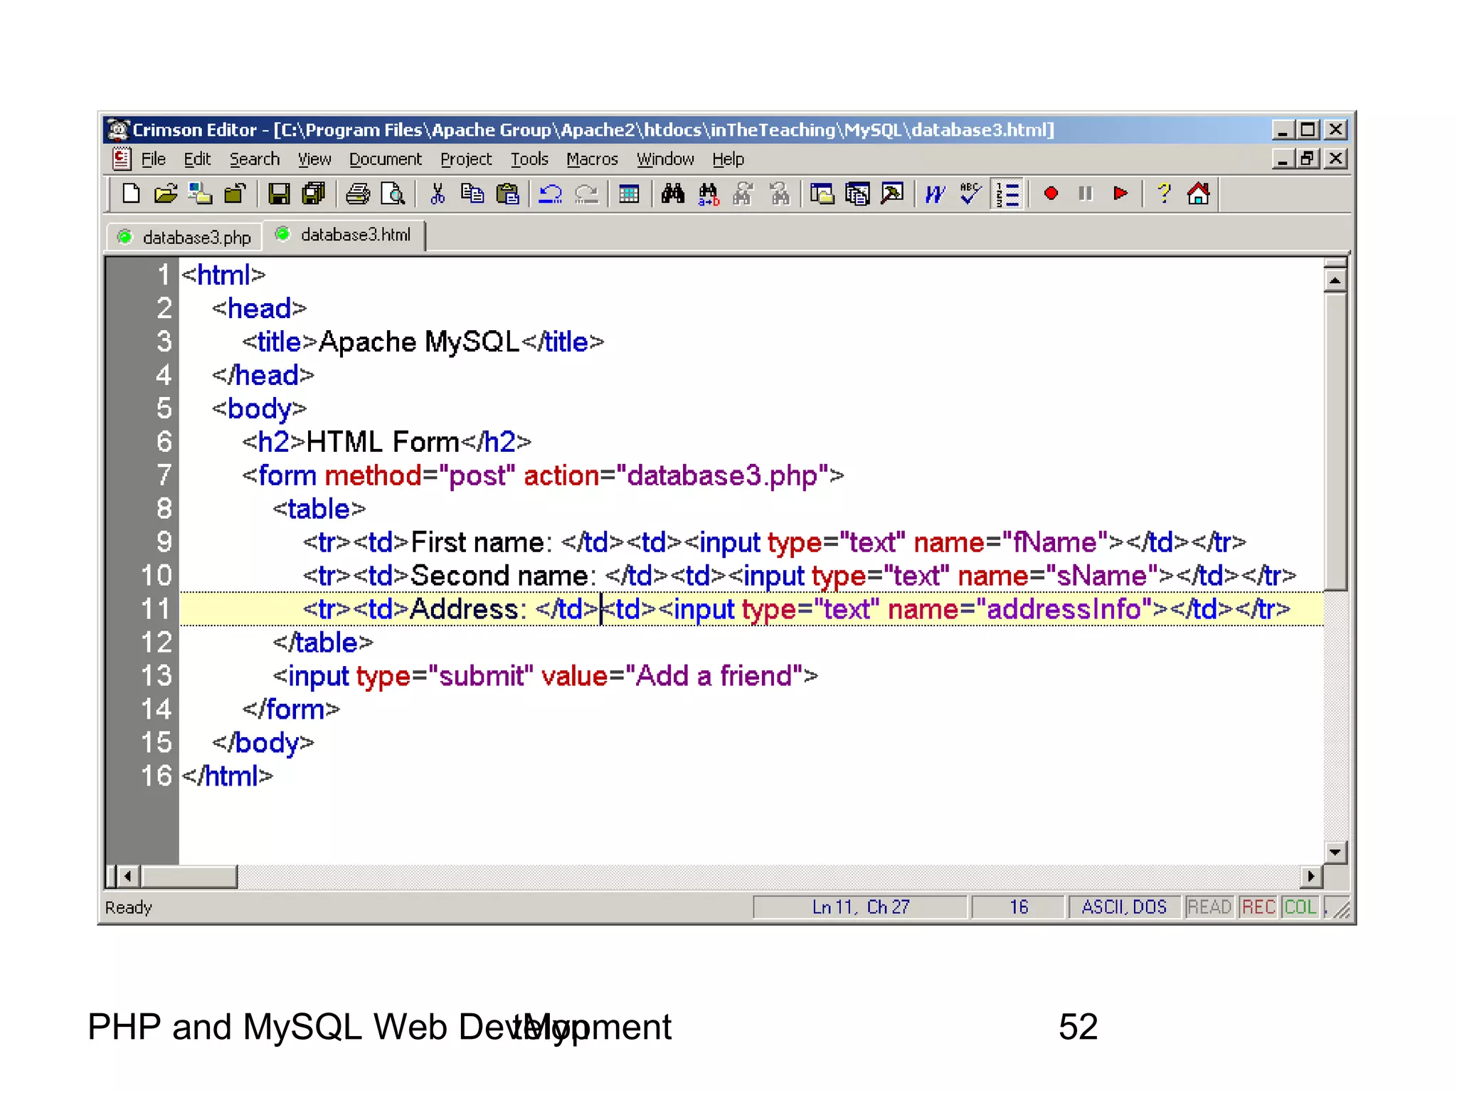Open the Edit menu
The width and height of the screenshot is (1457, 1093).
197,159
